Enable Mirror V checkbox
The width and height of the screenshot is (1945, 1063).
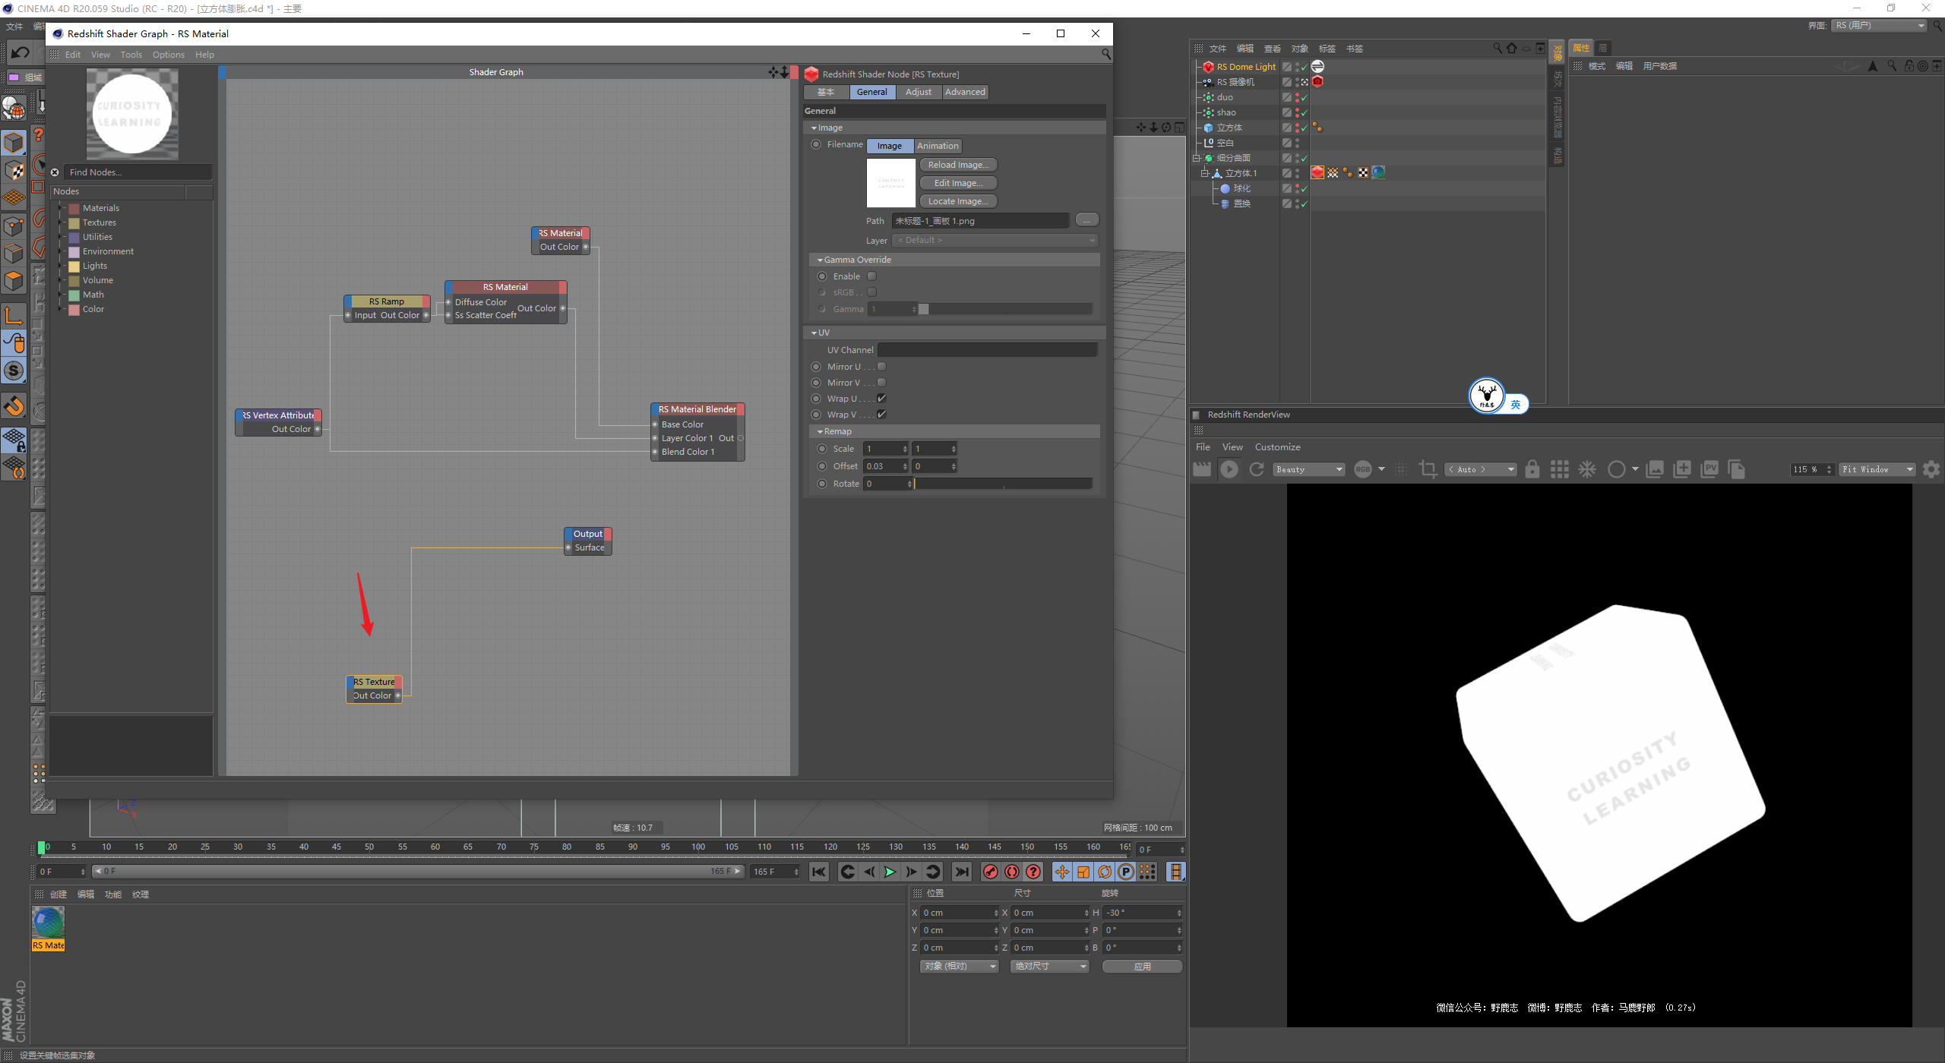[x=881, y=383]
